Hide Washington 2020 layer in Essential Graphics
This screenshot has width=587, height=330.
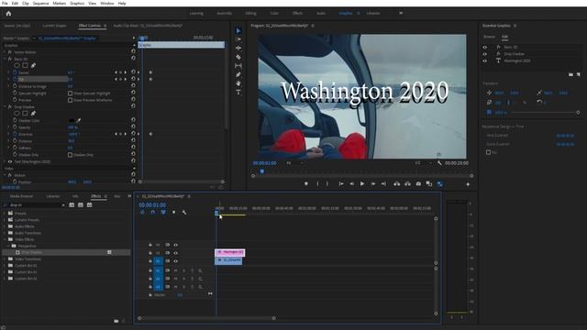(x=485, y=60)
